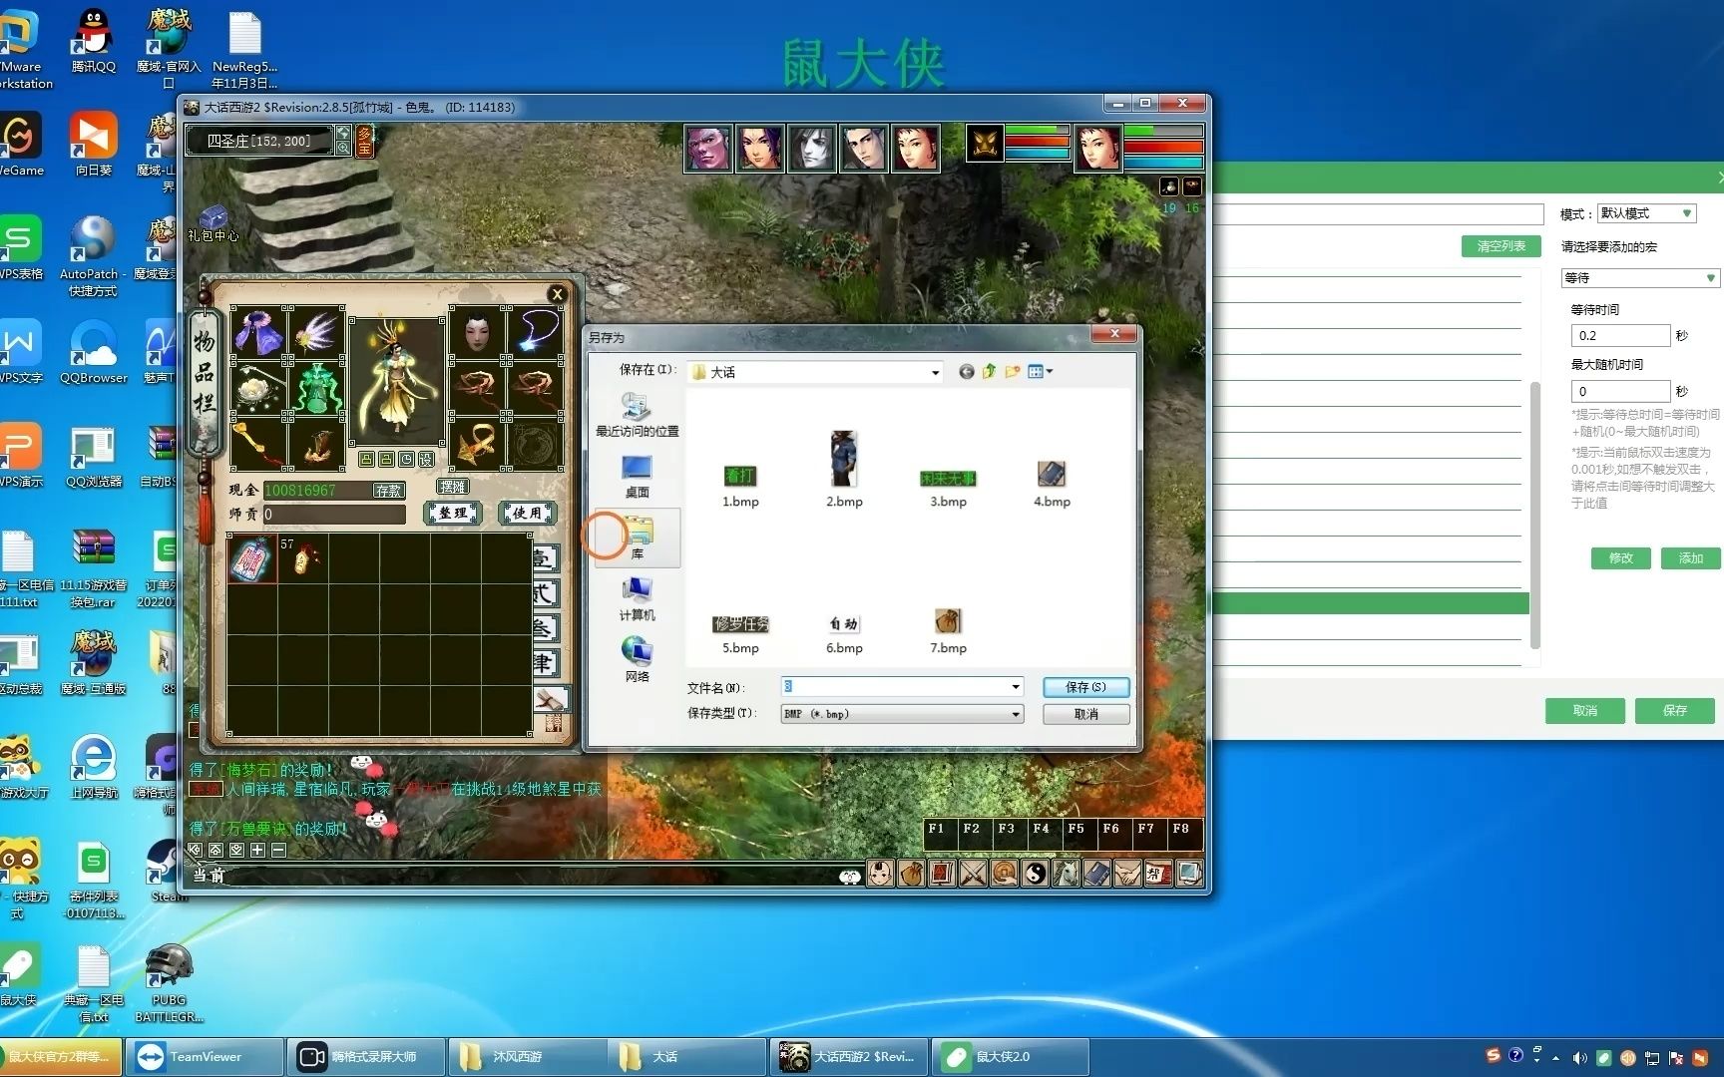Screen dimensions: 1724x1077
Task: Go to 桌面 in save dialog sidebar
Action: coord(637,477)
